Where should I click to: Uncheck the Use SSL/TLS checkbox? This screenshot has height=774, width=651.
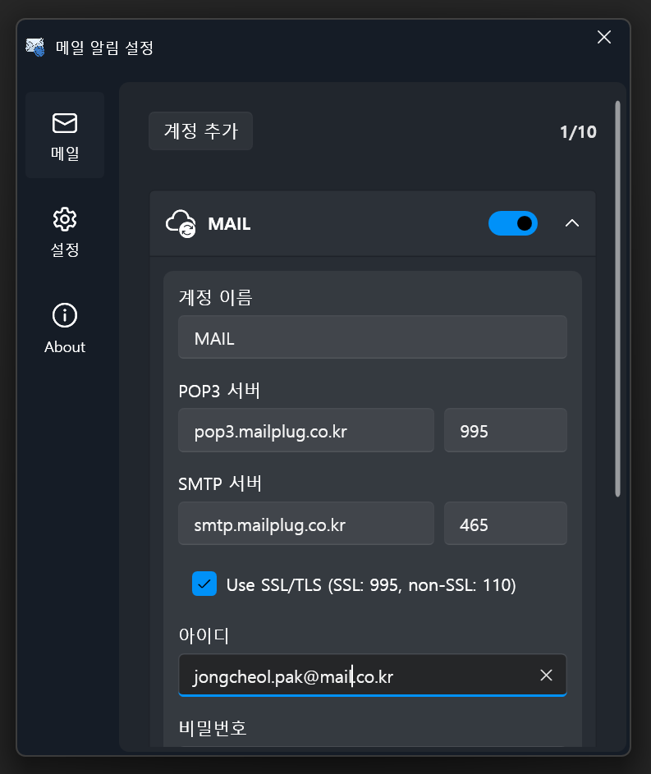click(204, 584)
